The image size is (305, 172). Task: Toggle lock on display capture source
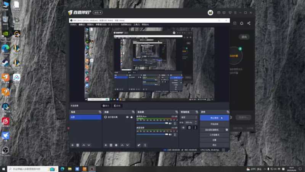132,117
